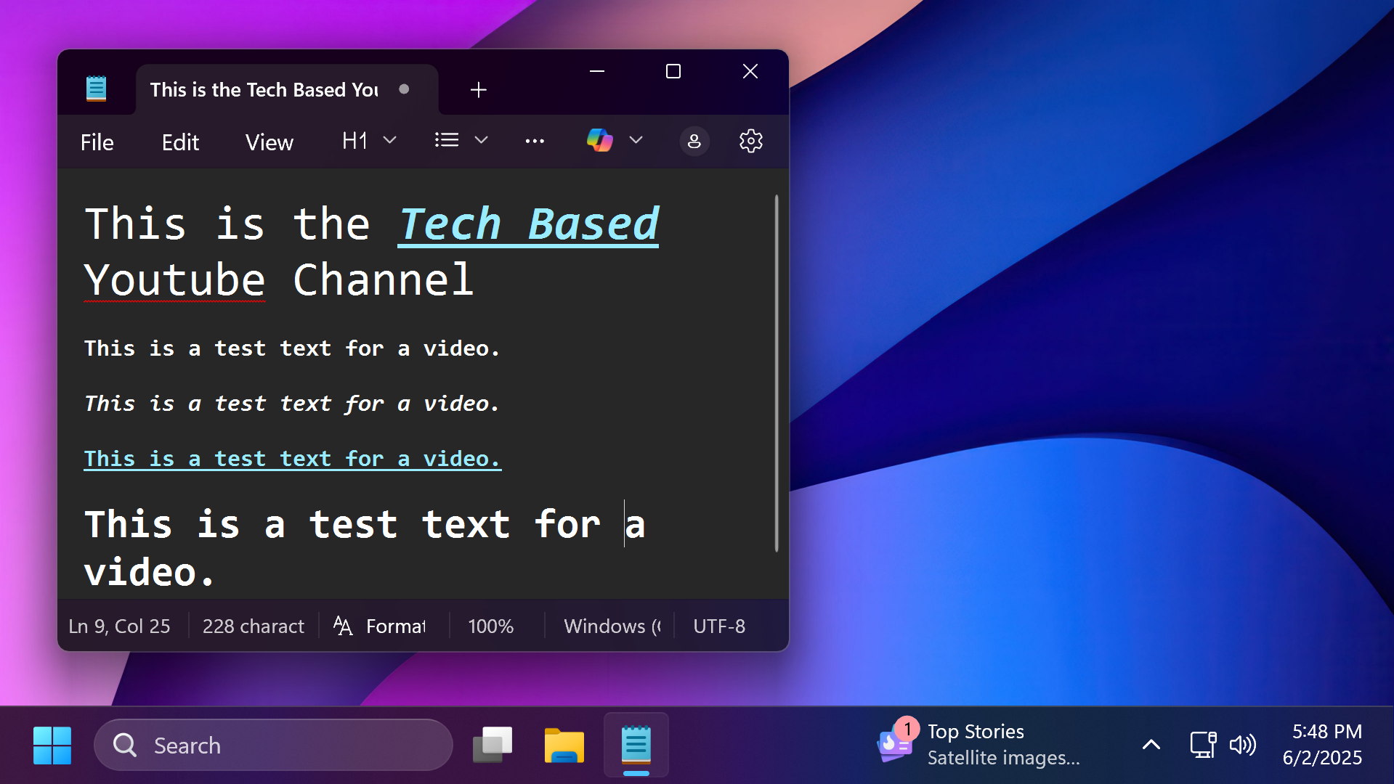
Task: Open the more options ellipsis
Action: [535, 141]
